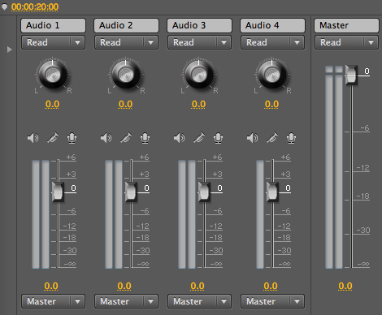The height and width of the screenshot is (315, 382).
Task: Click the Audio 4 track name field
Action: point(272,25)
